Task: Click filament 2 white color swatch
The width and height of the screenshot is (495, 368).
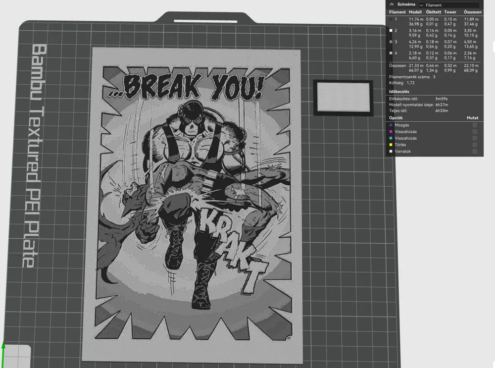Action: point(391,31)
